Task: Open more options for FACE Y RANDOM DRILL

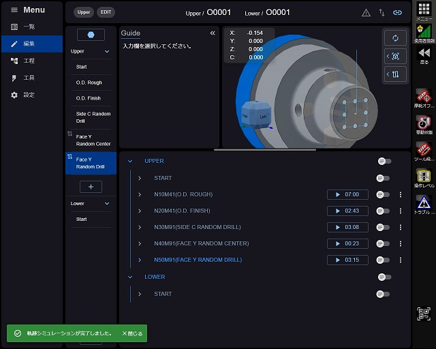Action: [x=401, y=260]
